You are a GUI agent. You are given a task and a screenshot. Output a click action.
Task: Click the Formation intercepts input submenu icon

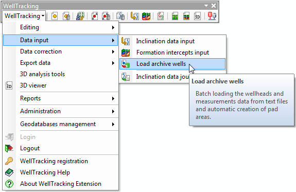126,53
